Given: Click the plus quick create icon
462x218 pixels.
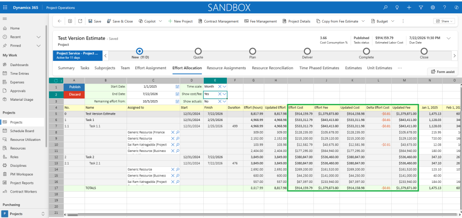Looking at the screenshot, I should [409, 8].
